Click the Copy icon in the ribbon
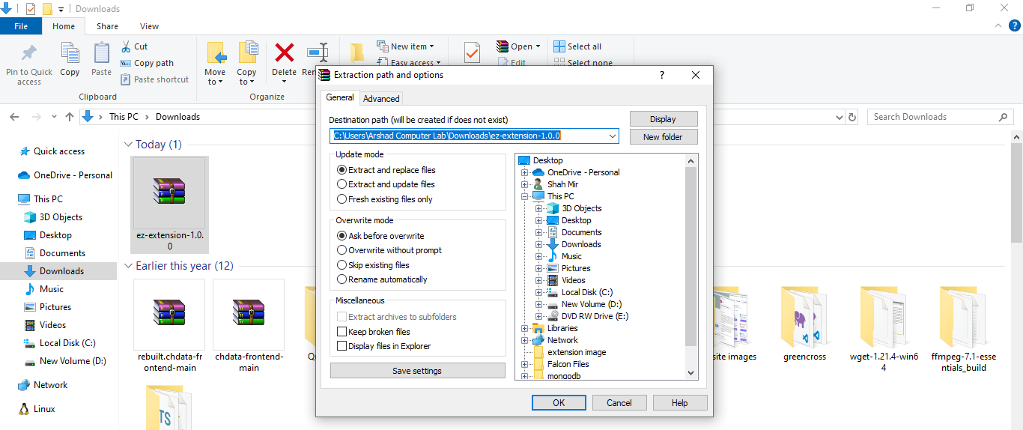 pos(70,53)
